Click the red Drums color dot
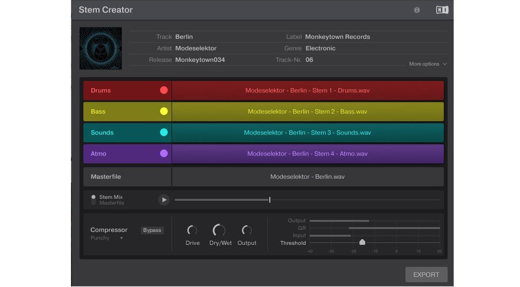520x287 pixels. pyautogui.click(x=164, y=90)
